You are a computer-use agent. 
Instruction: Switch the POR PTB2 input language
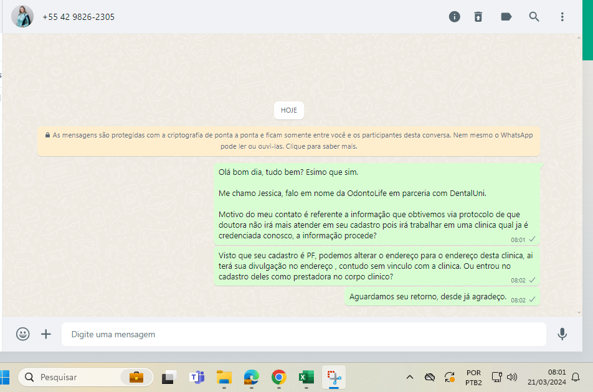(x=473, y=377)
